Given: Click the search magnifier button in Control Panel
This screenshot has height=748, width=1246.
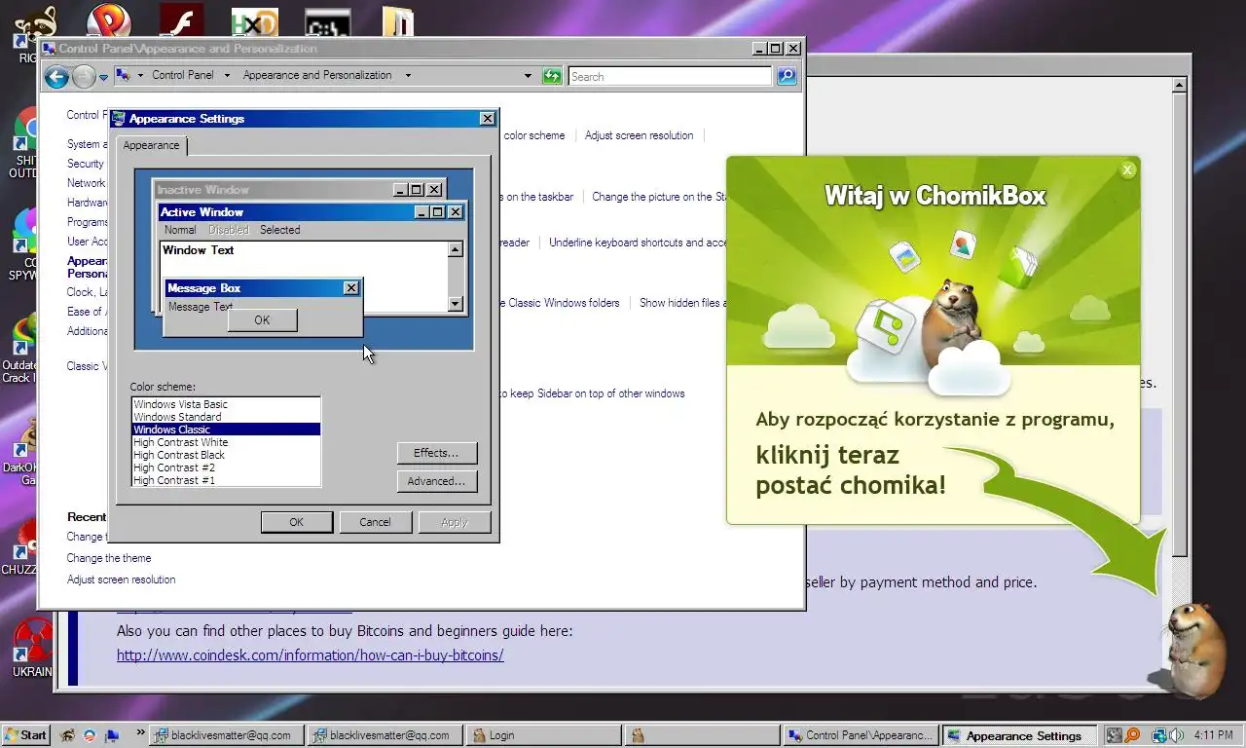Looking at the screenshot, I should (x=787, y=76).
